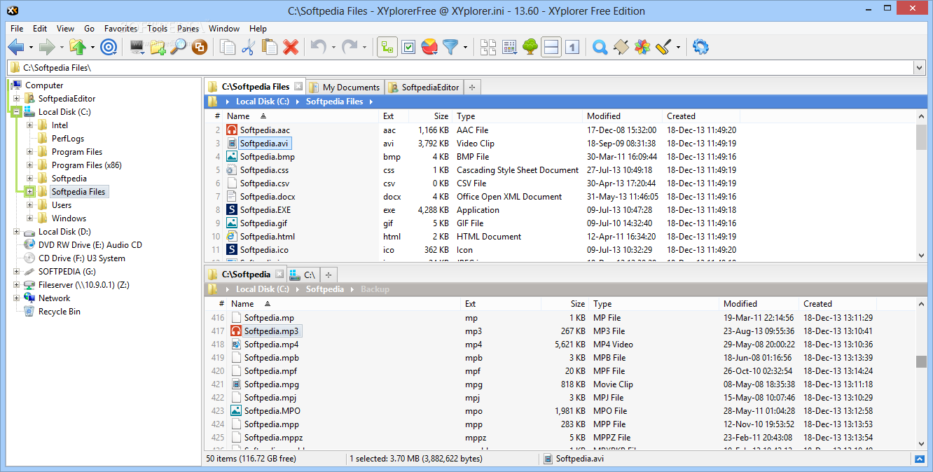Close the C:\Softpedia Files tab

click(298, 87)
